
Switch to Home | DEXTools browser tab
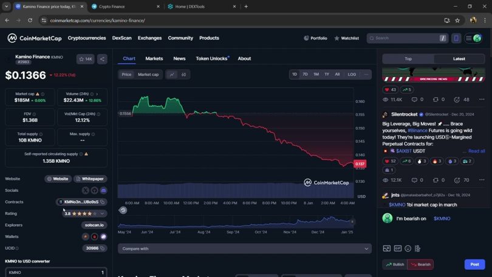(201, 6)
